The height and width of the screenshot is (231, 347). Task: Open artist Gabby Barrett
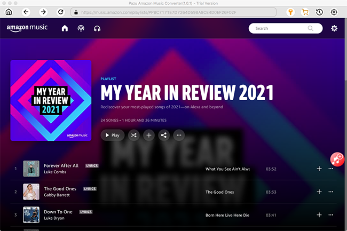click(57, 195)
